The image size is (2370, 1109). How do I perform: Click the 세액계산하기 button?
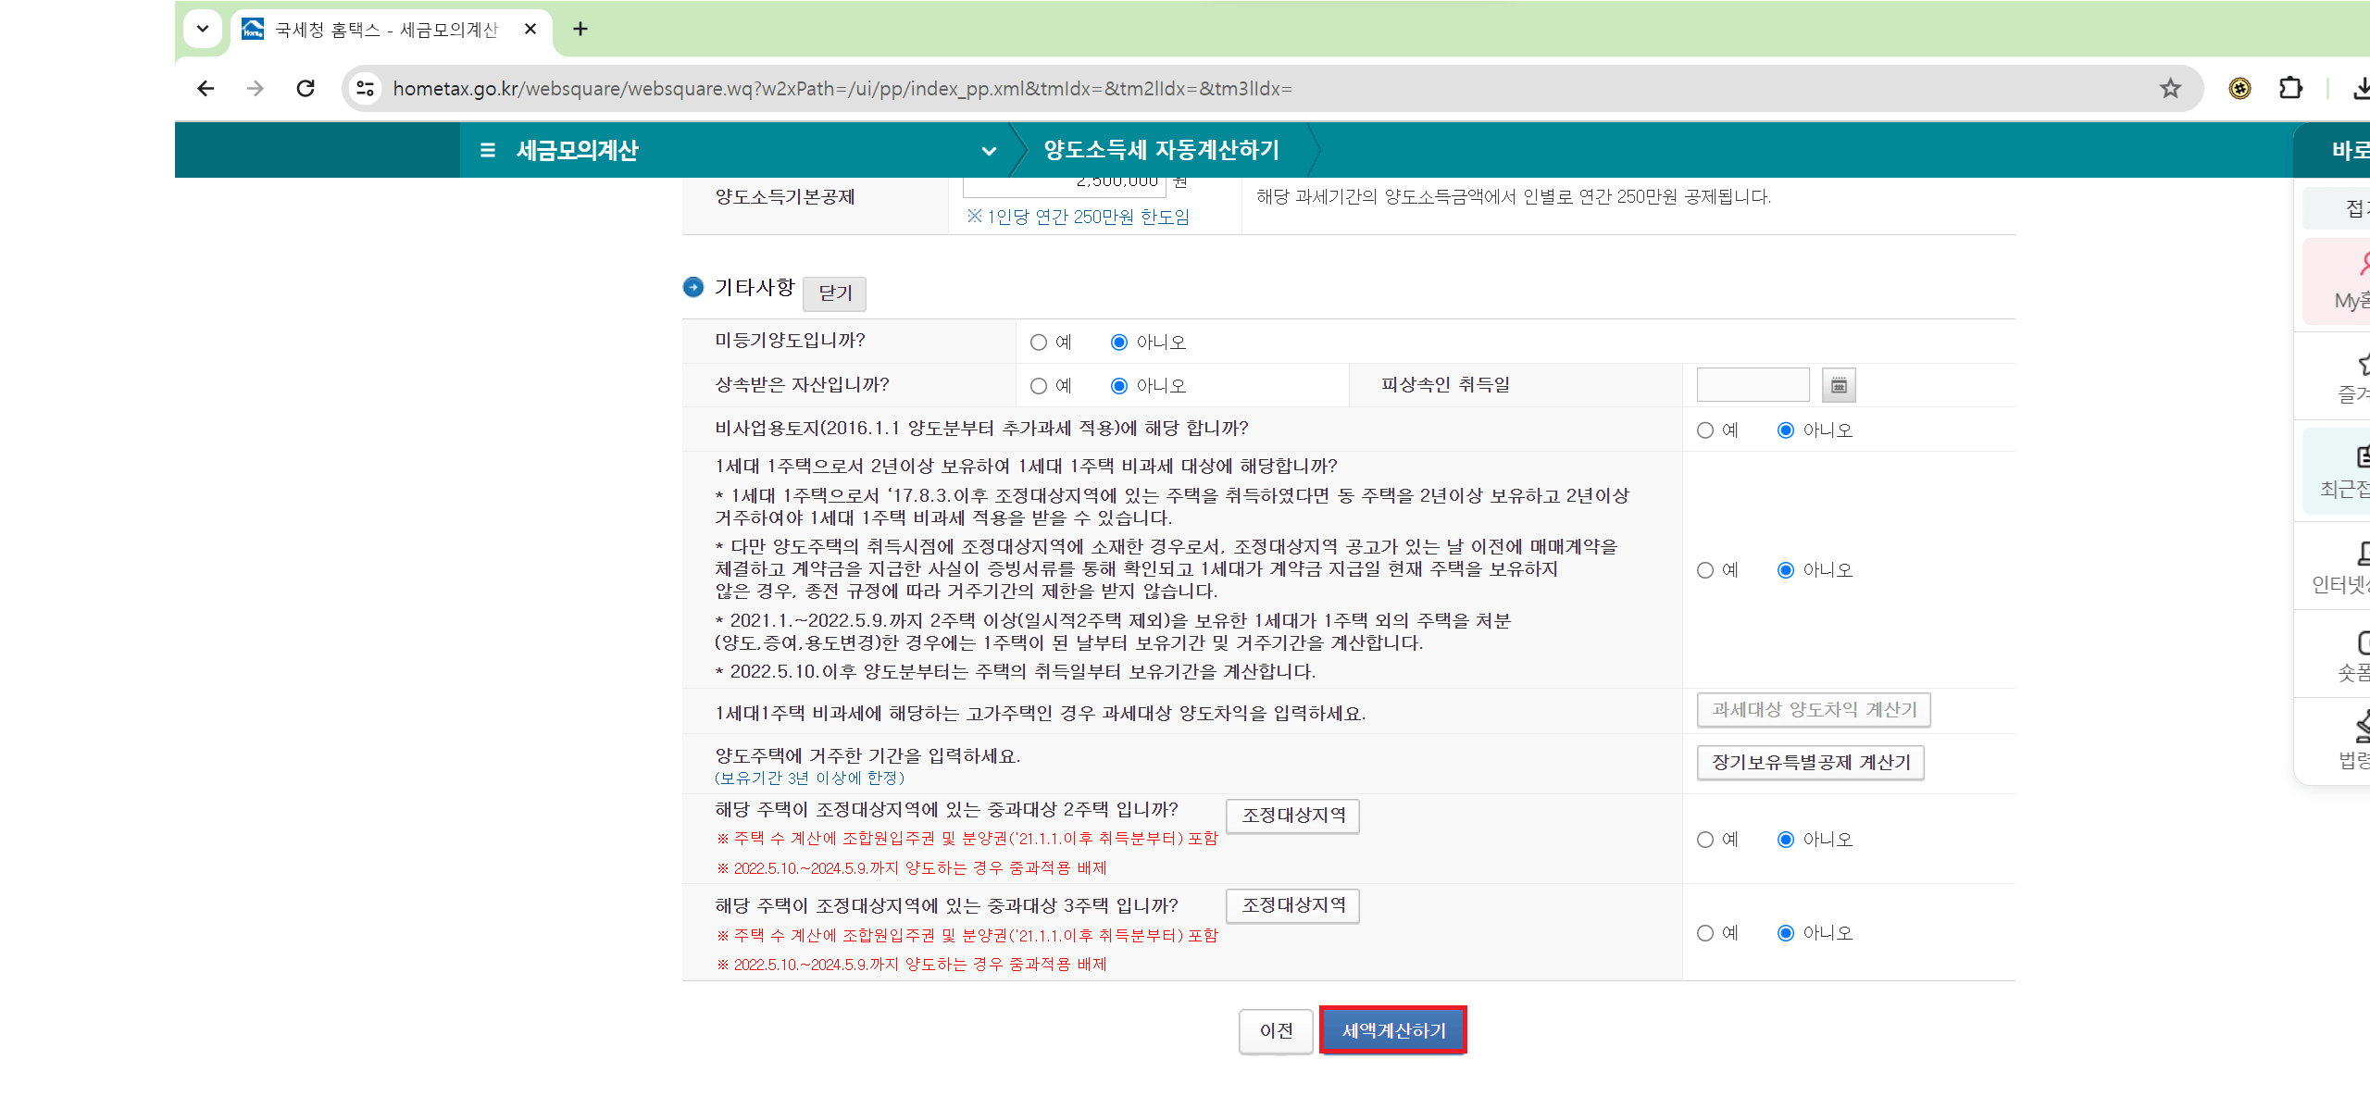point(1393,1030)
